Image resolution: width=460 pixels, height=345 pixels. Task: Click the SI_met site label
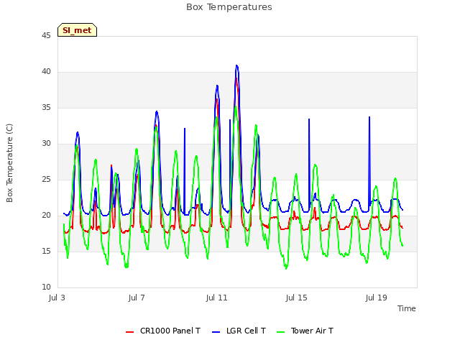[77, 30]
